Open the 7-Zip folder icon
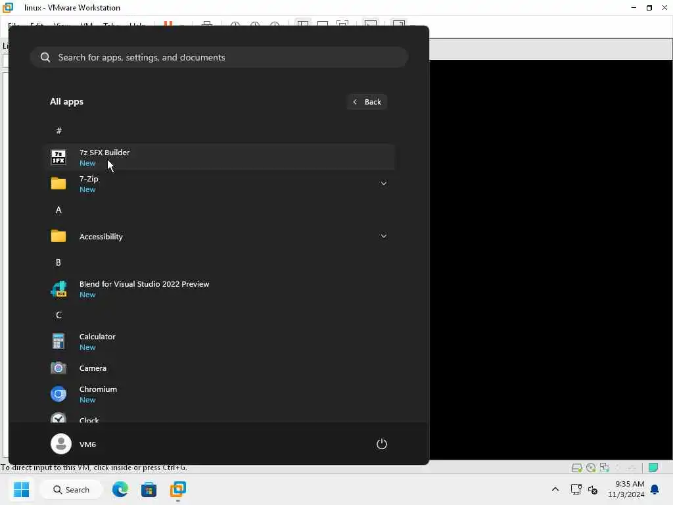 click(x=58, y=183)
